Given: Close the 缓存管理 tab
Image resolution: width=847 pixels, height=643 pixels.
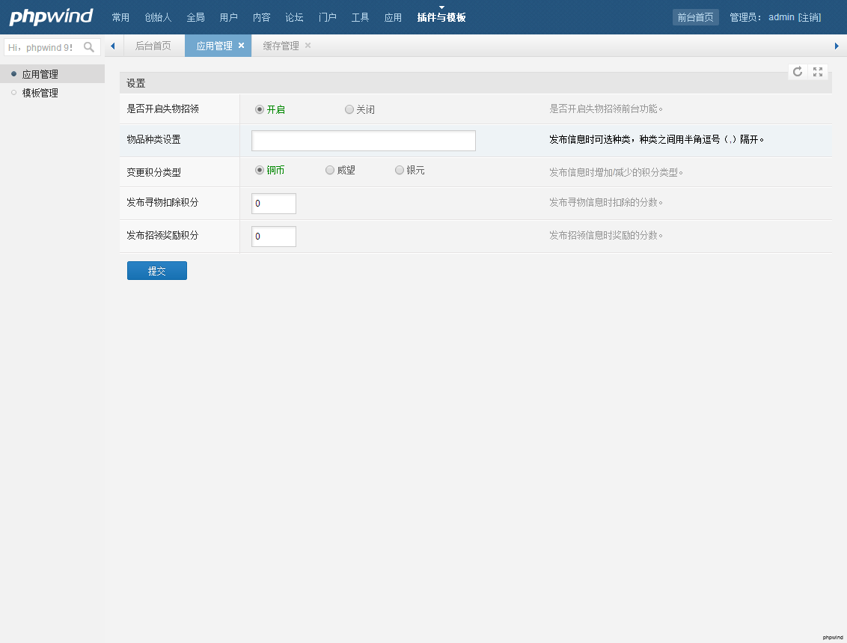Looking at the screenshot, I should [308, 46].
